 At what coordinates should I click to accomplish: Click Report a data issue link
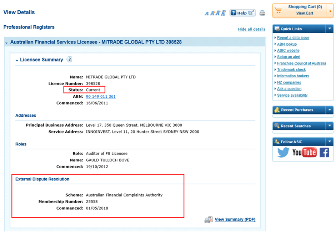[293, 38]
